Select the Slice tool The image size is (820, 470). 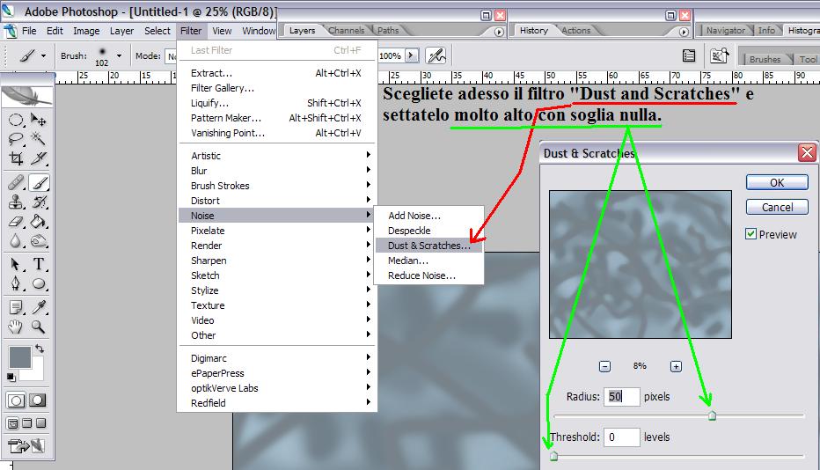point(38,158)
